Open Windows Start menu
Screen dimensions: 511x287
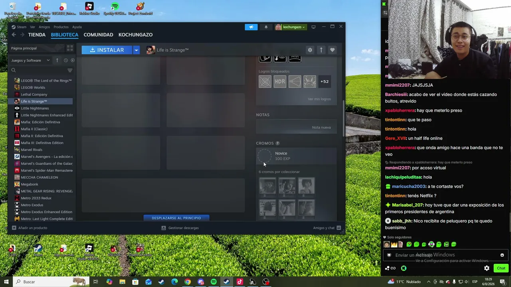[6, 282]
